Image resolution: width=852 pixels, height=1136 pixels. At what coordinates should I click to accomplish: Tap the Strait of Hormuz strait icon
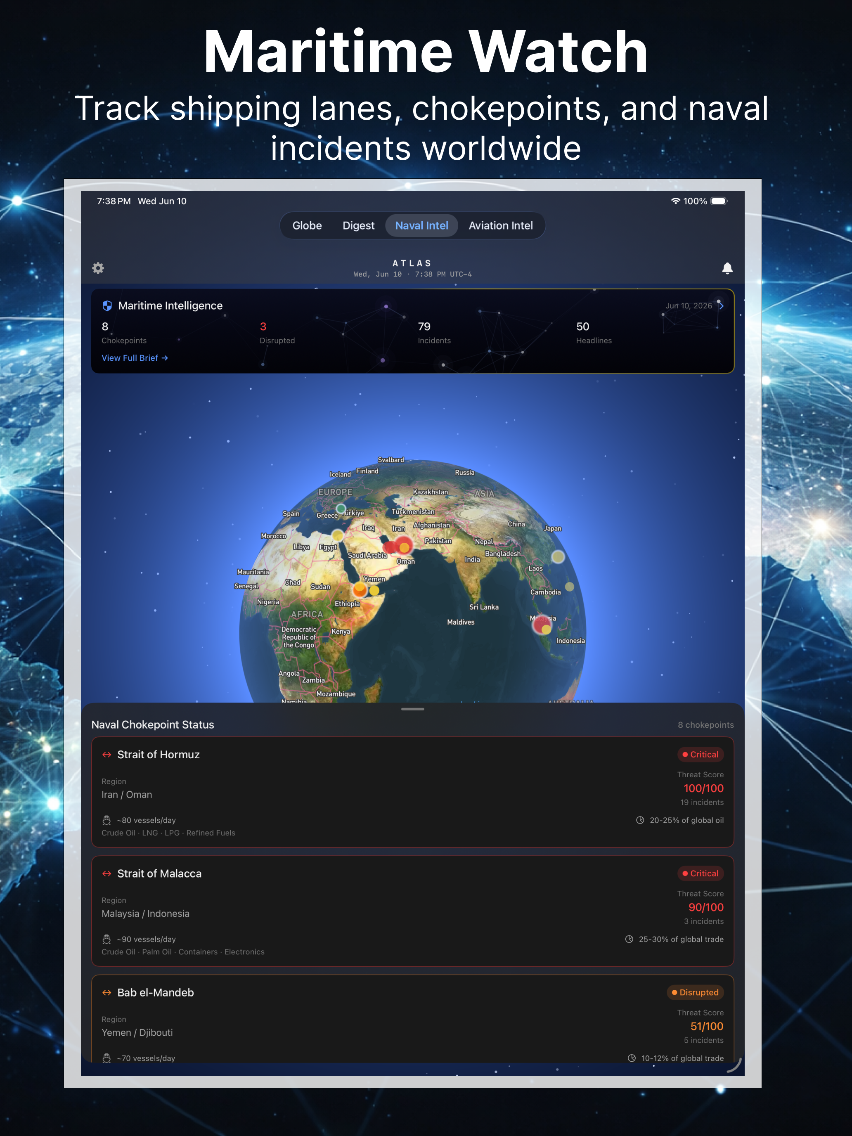click(x=107, y=755)
